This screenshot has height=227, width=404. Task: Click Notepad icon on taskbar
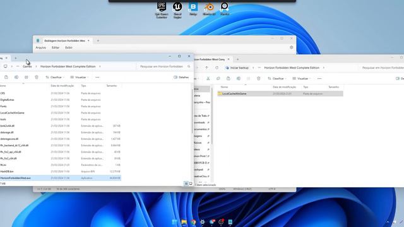click(230, 222)
